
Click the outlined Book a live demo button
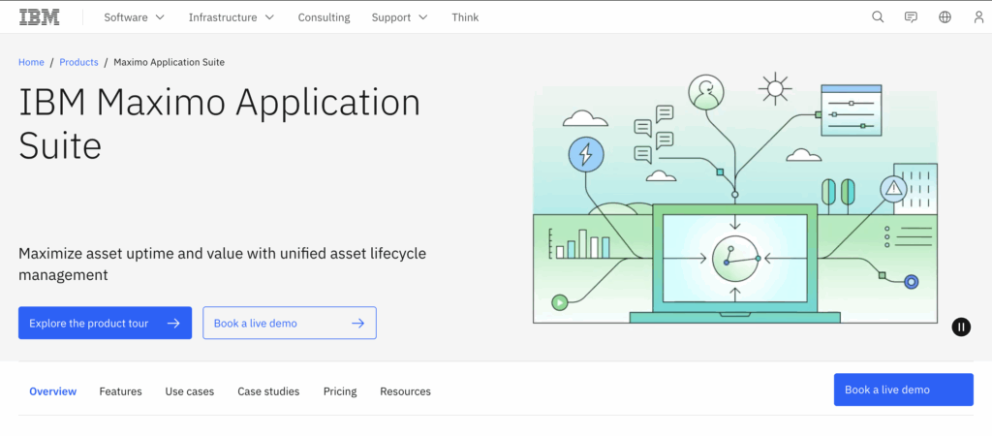tap(290, 323)
